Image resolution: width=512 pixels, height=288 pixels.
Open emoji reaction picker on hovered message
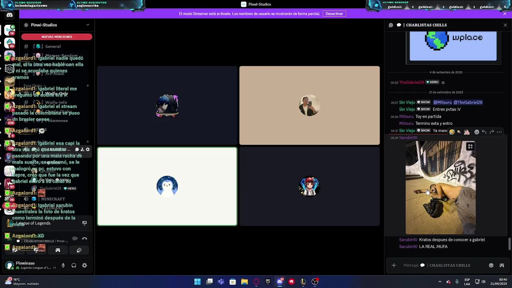click(476, 132)
